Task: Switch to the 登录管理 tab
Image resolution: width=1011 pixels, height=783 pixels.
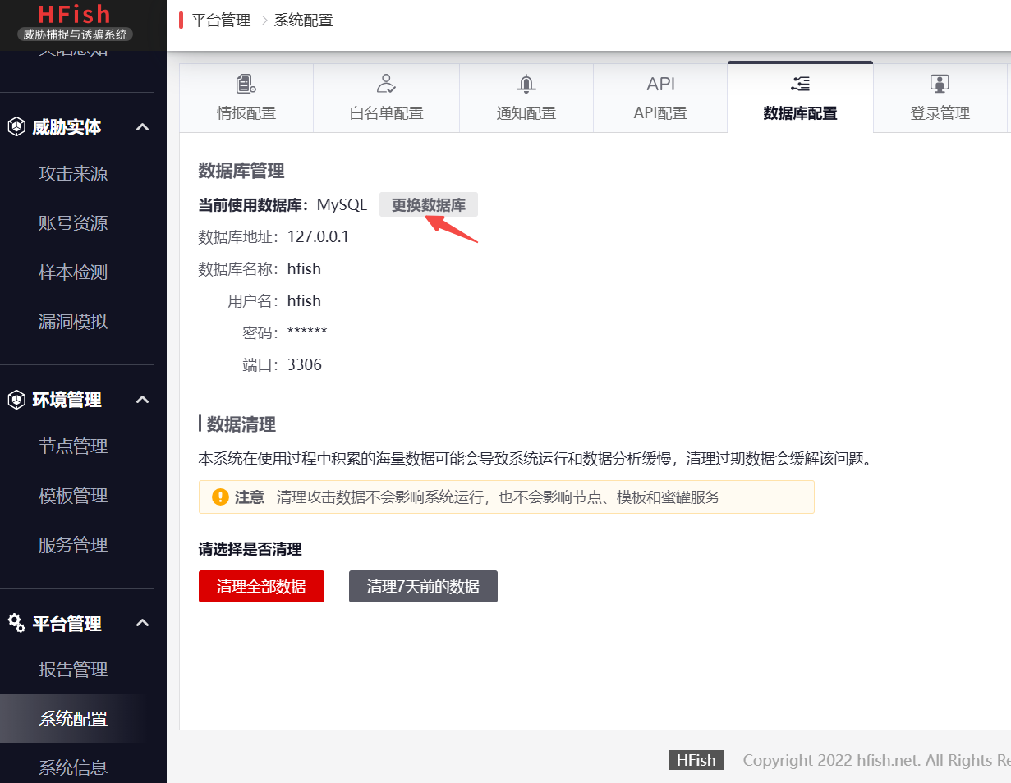Action: click(x=940, y=98)
